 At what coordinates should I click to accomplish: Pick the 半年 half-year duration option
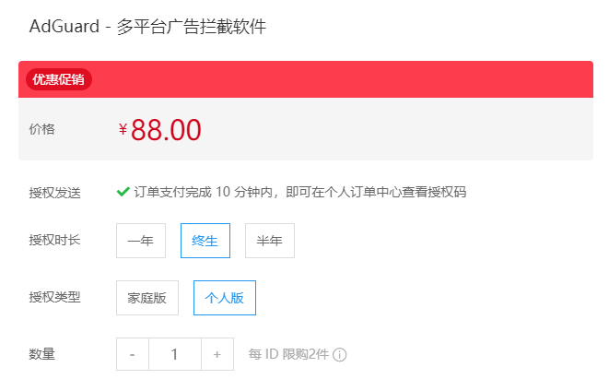coord(270,241)
